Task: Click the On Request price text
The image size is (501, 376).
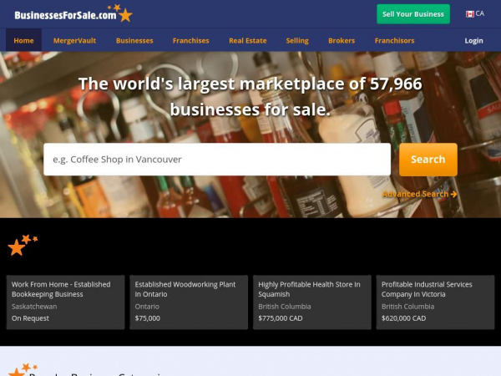Action: (30, 318)
